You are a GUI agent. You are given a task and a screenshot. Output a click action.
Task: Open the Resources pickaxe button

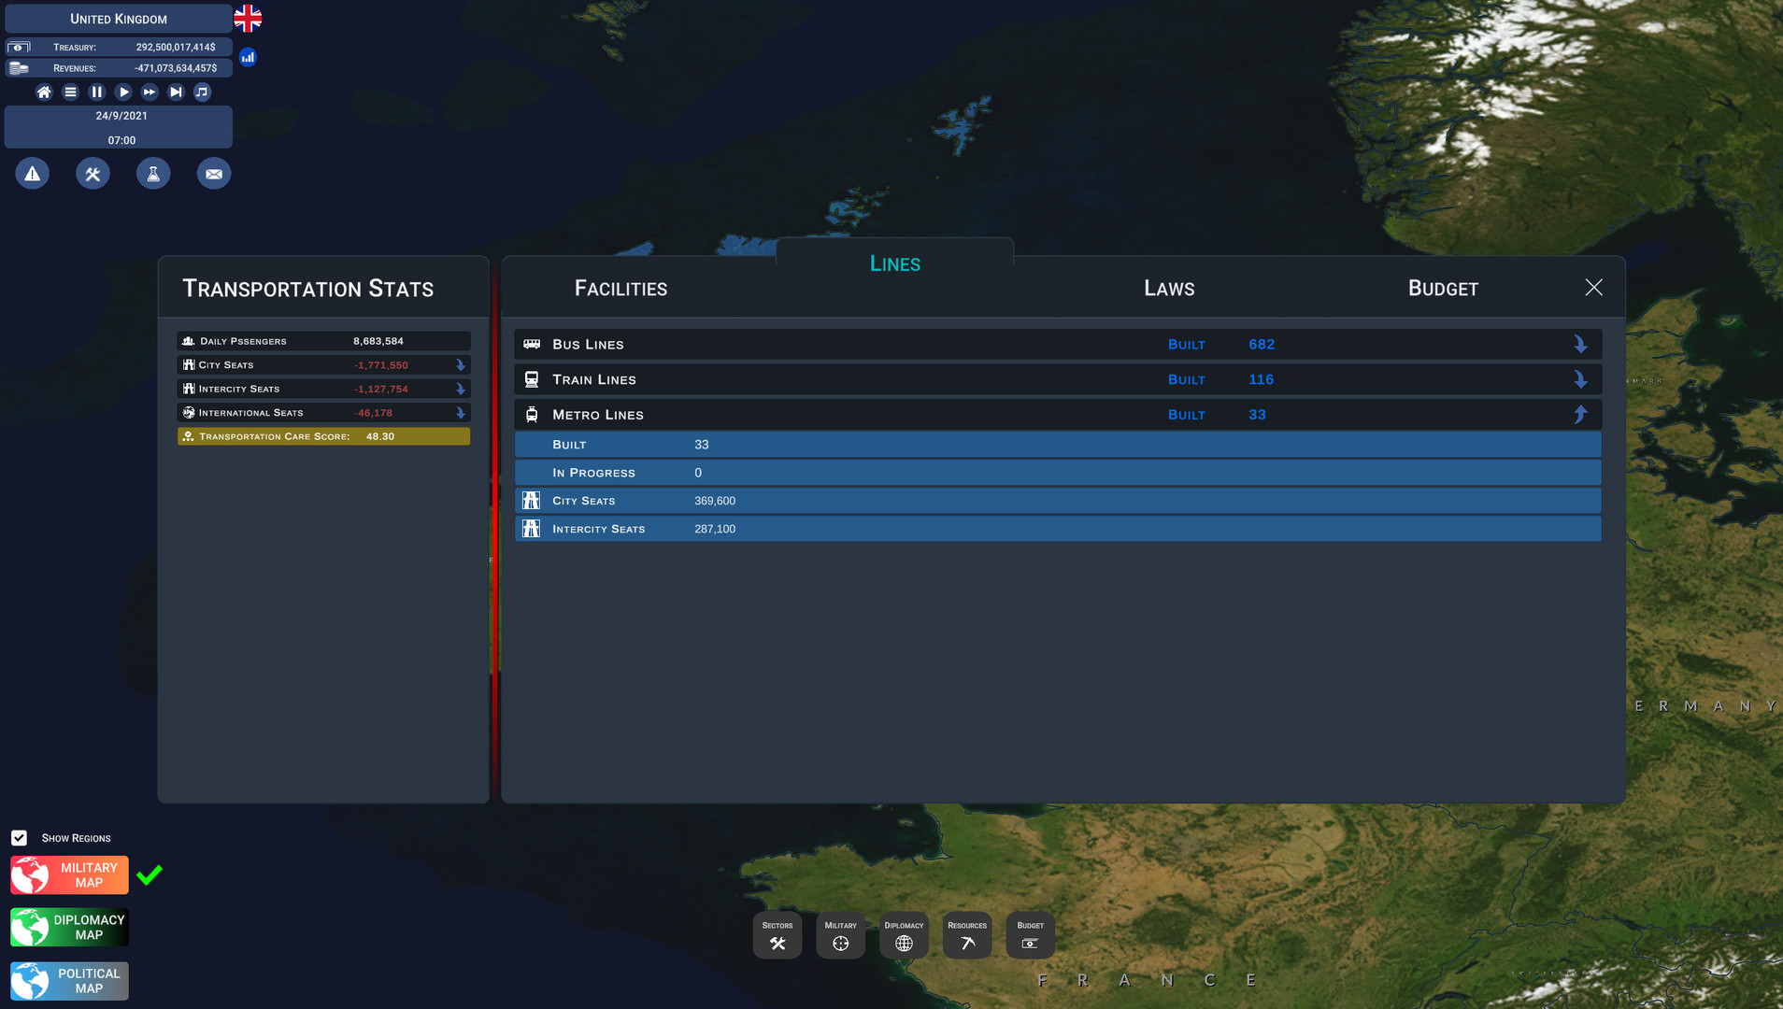967,935
